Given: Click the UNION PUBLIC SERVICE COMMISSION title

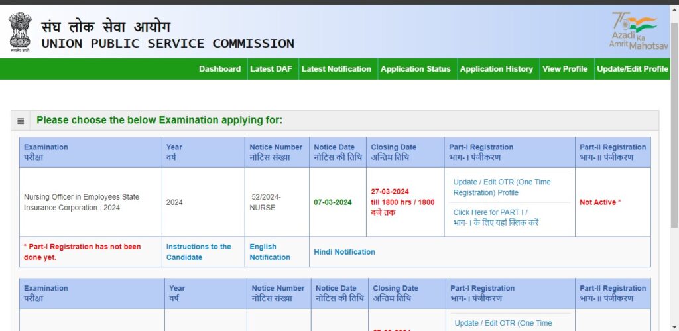Looking at the screenshot, I should tap(168, 44).
